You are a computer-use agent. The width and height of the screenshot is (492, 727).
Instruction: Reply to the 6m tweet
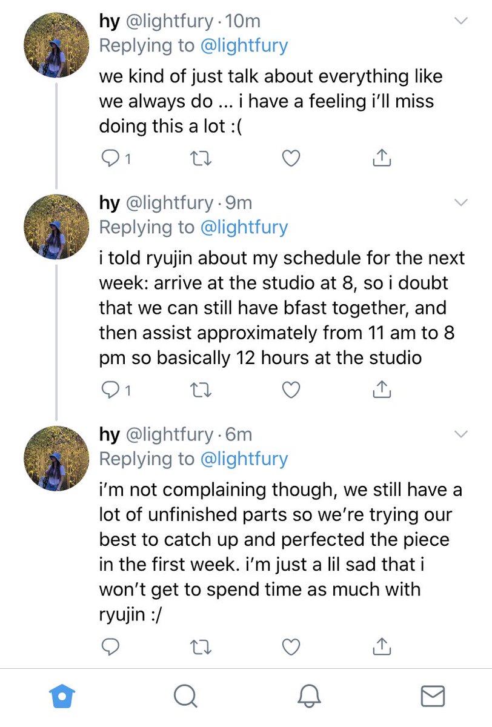coord(109,648)
